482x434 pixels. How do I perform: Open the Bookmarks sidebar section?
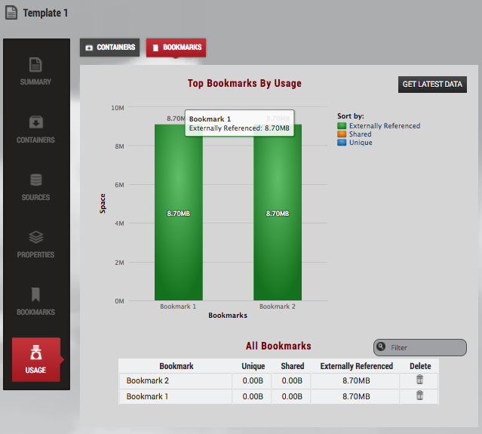click(35, 301)
